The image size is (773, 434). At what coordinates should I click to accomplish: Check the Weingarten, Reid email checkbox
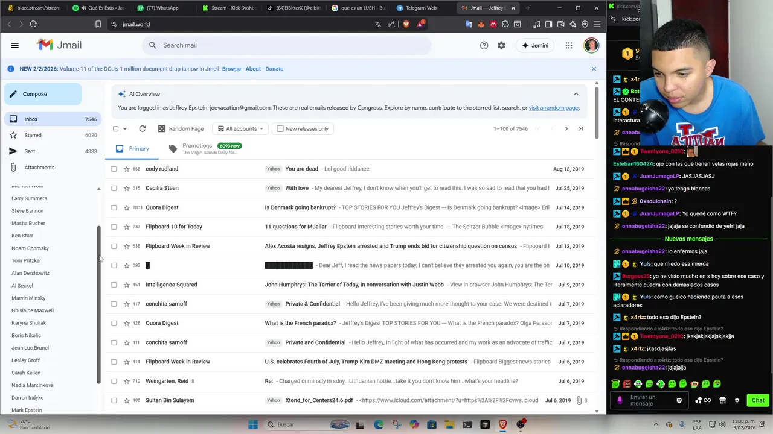tap(114, 381)
